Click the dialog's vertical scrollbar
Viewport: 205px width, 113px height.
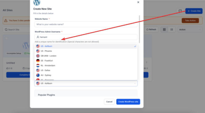[139, 29]
